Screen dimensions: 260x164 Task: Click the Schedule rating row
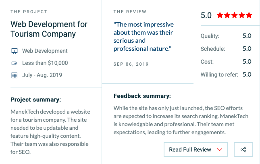pyautogui.click(x=226, y=49)
